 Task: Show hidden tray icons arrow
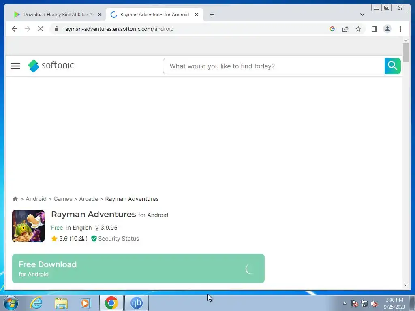coord(344,303)
